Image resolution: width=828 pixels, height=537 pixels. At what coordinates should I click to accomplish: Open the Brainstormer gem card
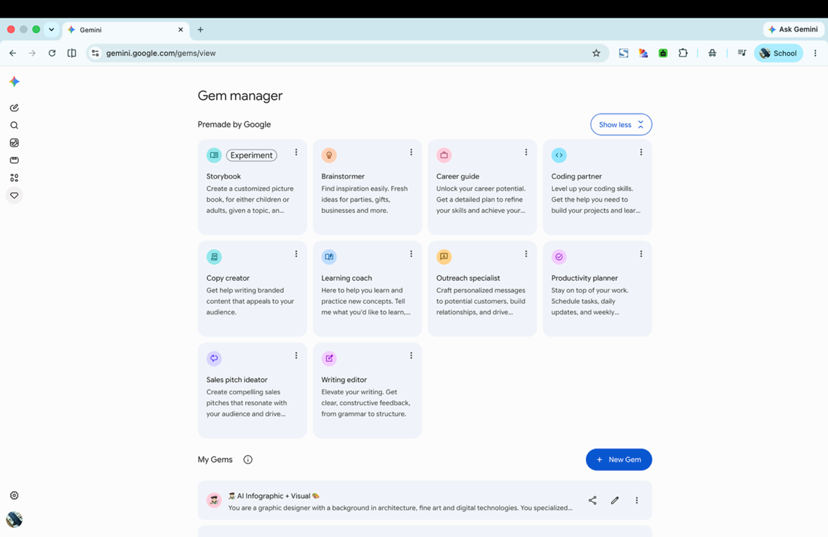tap(367, 187)
